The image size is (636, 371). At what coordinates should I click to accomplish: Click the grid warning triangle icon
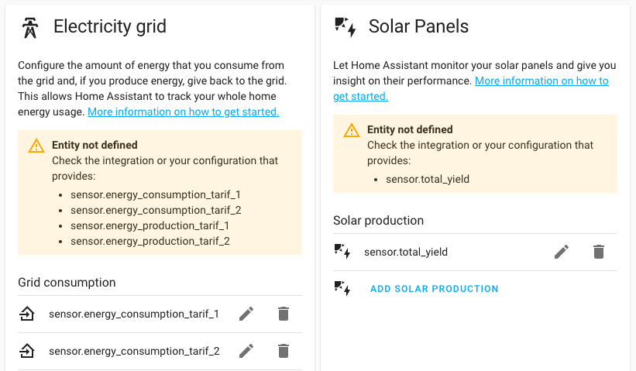36,146
